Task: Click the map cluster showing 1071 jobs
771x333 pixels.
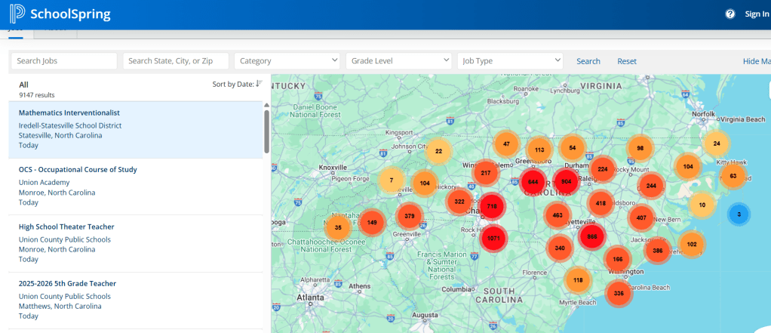Action: (x=493, y=238)
